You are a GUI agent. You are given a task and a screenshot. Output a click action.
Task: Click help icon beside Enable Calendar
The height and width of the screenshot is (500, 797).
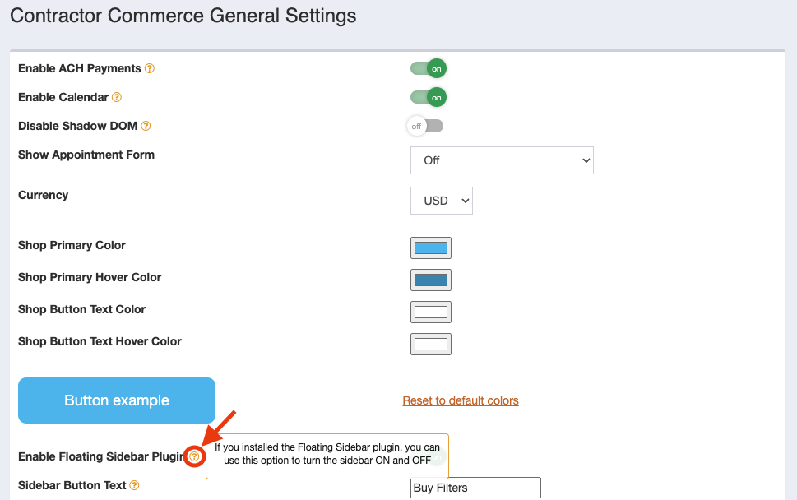(117, 97)
